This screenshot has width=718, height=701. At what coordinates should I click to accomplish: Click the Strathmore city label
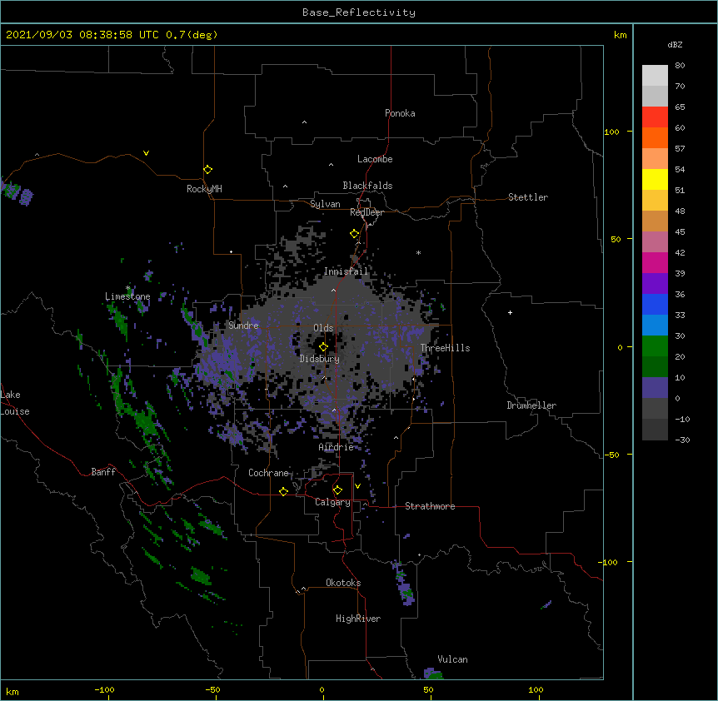click(430, 506)
